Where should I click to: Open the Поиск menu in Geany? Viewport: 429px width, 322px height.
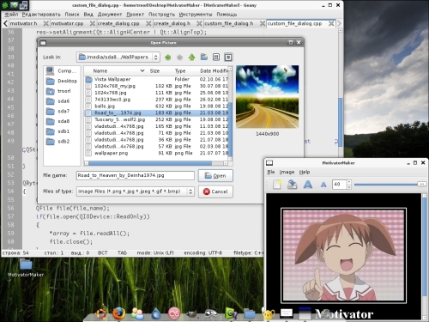point(72,15)
